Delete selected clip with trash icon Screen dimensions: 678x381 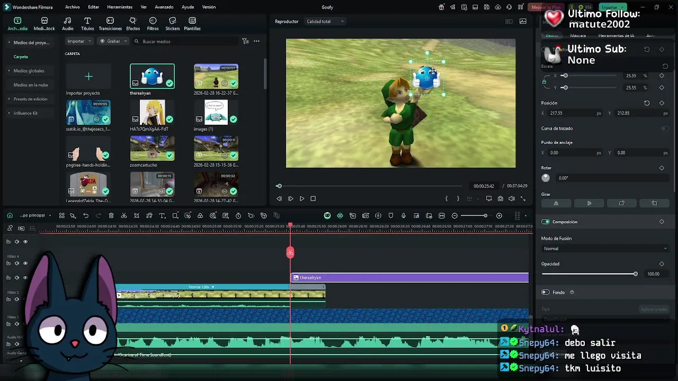tap(111, 216)
